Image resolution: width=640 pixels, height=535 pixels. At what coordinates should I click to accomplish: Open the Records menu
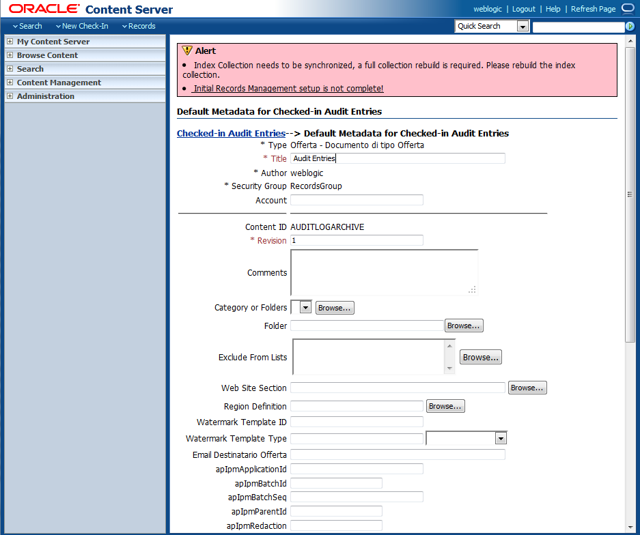click(139, 26)
